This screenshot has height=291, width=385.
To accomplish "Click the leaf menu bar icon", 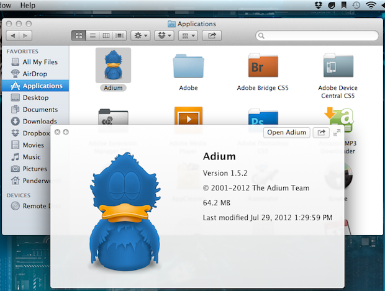I will pos(332,5).
